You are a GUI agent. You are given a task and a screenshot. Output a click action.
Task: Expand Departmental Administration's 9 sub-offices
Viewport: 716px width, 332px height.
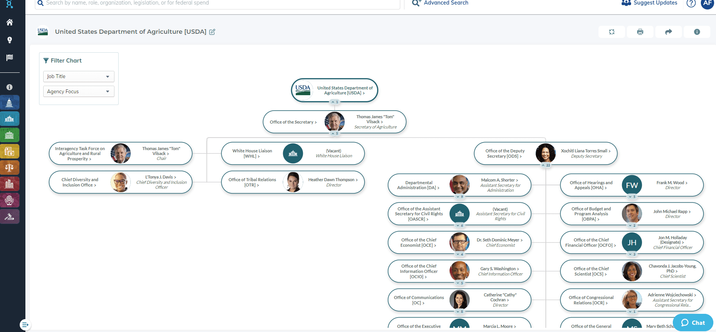click(x=460, y=197)
